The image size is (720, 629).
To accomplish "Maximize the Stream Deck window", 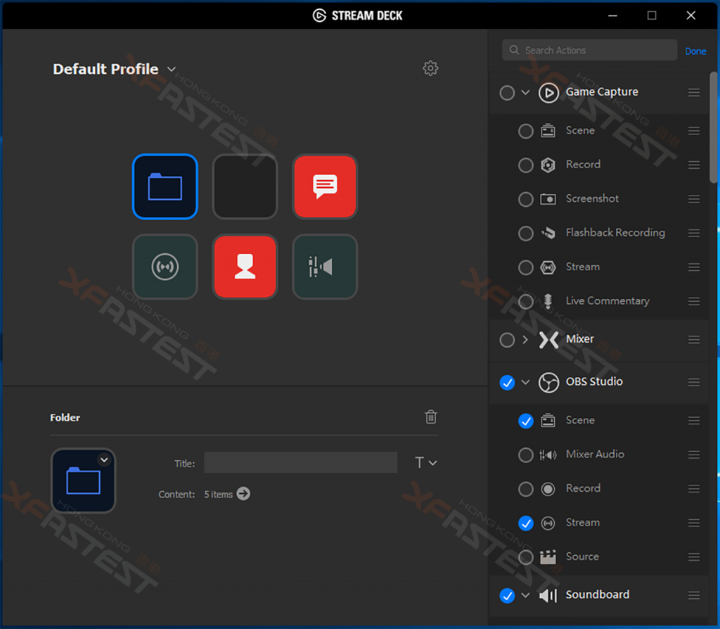I will (652, 15).
